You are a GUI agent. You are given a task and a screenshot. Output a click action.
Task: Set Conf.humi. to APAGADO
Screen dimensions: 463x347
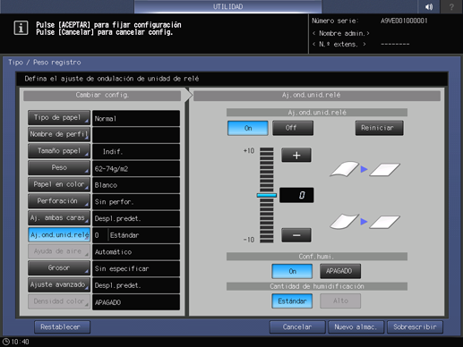pyautogui.click(x=340, y=271)
